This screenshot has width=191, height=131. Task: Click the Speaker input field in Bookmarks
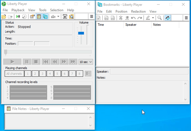point(149,72)
